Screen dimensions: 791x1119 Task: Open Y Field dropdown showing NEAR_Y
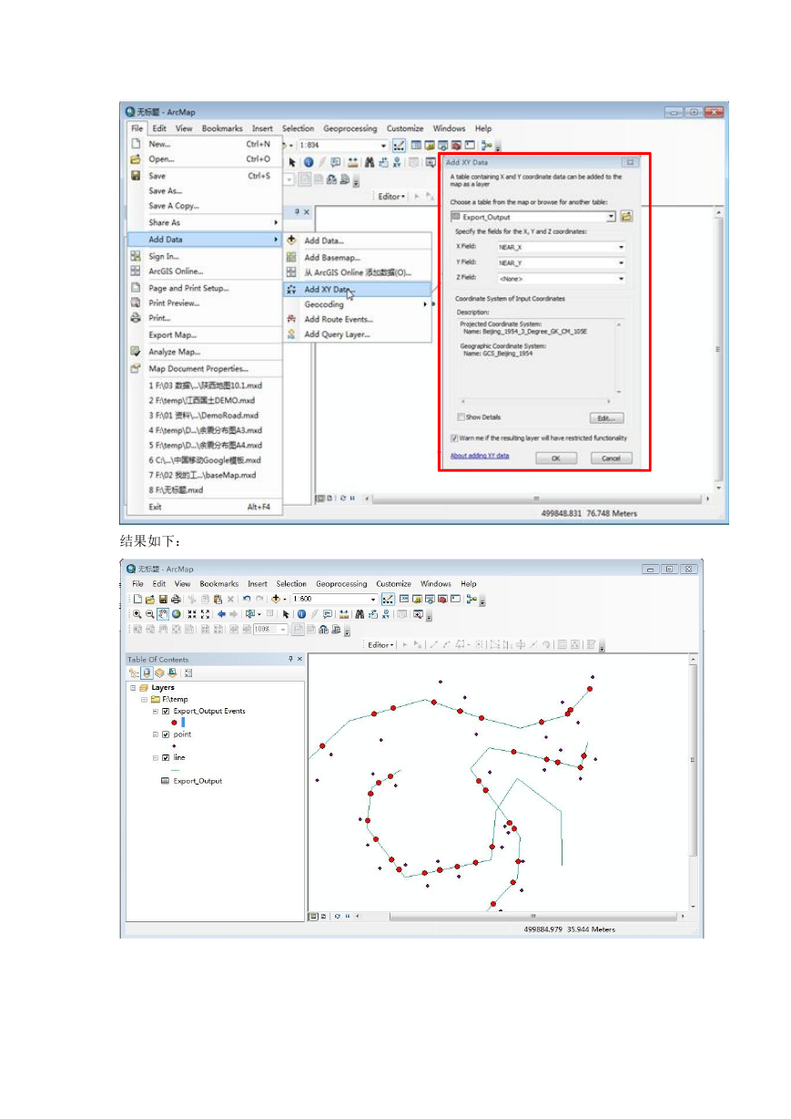pos(621,262)
